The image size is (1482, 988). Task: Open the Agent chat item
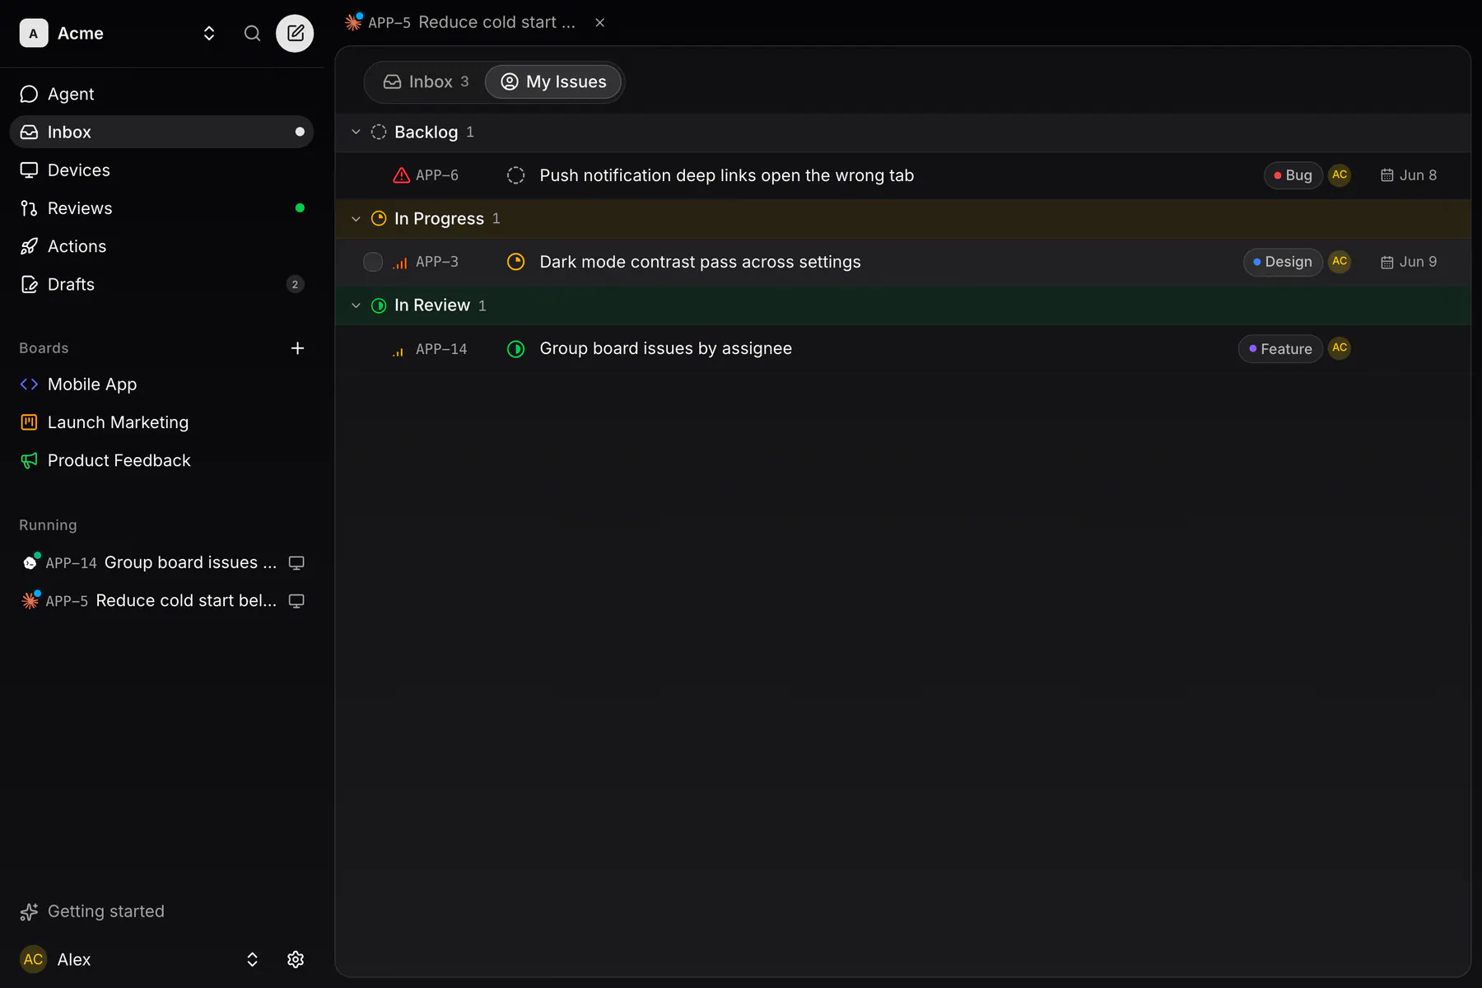click(x=161, y=94)
